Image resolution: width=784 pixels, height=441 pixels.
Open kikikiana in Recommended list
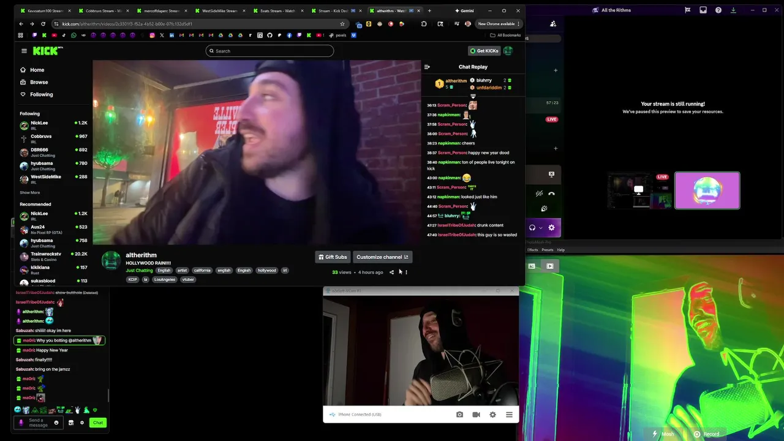[54, 269]
